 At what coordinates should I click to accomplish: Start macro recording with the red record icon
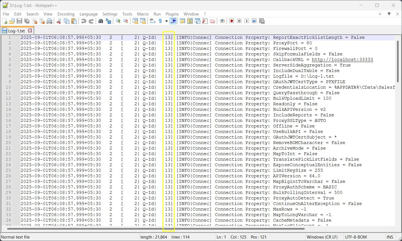point(232,21)
